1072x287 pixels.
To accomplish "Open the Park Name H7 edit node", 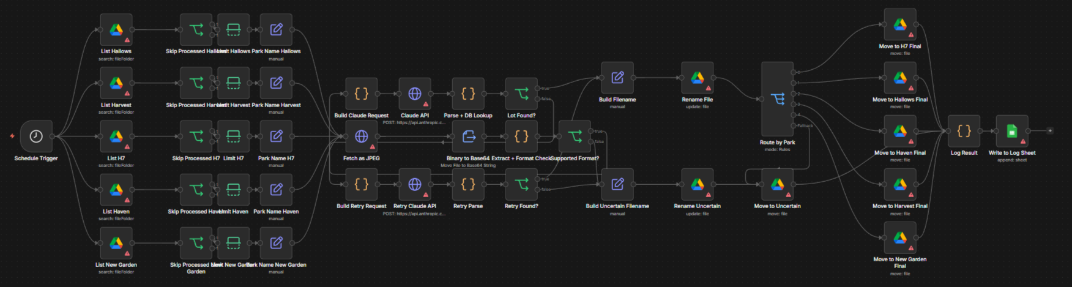I will coord(276,136).
